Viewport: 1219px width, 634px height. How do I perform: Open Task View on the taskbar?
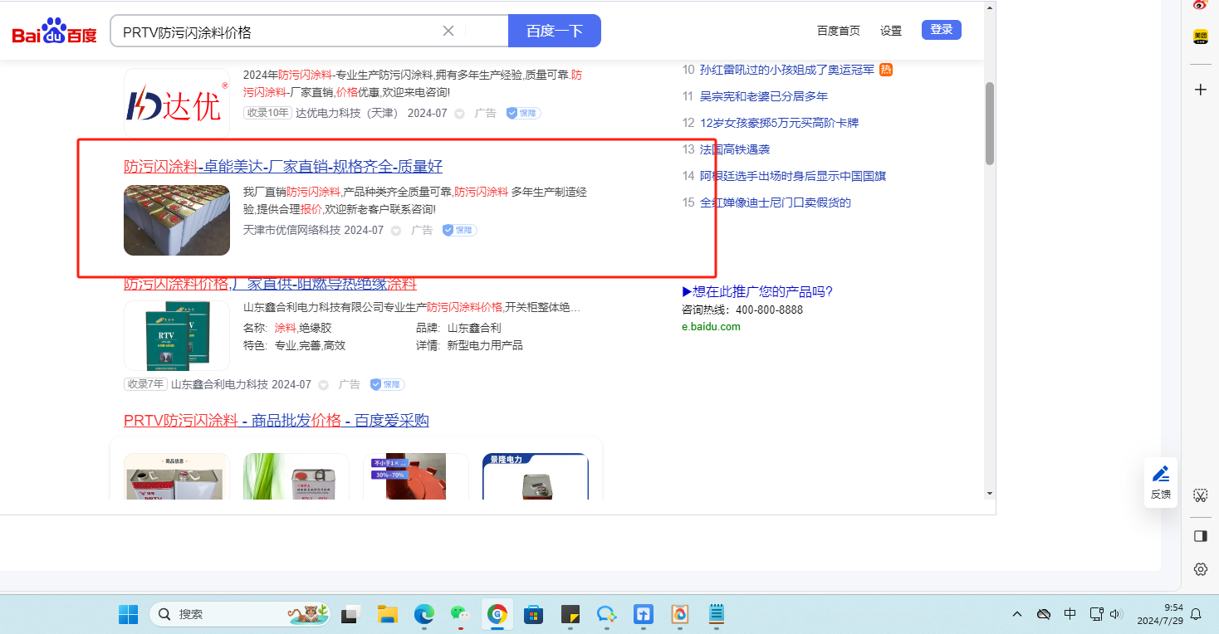tap(351, 614)
